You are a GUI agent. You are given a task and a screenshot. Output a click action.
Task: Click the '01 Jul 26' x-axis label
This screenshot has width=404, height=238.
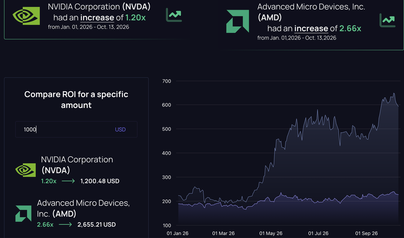pyautogui.click(x=318, y=233)
